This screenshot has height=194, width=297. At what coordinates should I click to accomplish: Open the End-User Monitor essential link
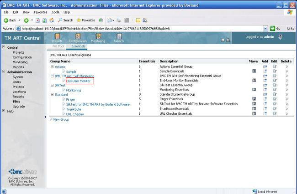[x=78, y=81]
